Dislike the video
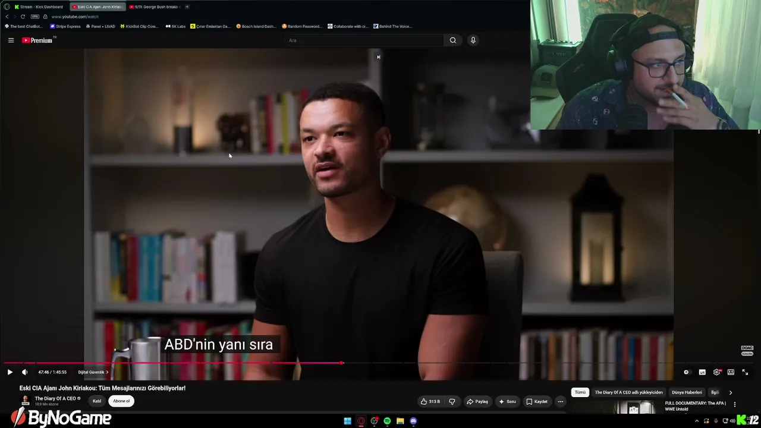This screenshot has width=761, height=428. point(452,401)
